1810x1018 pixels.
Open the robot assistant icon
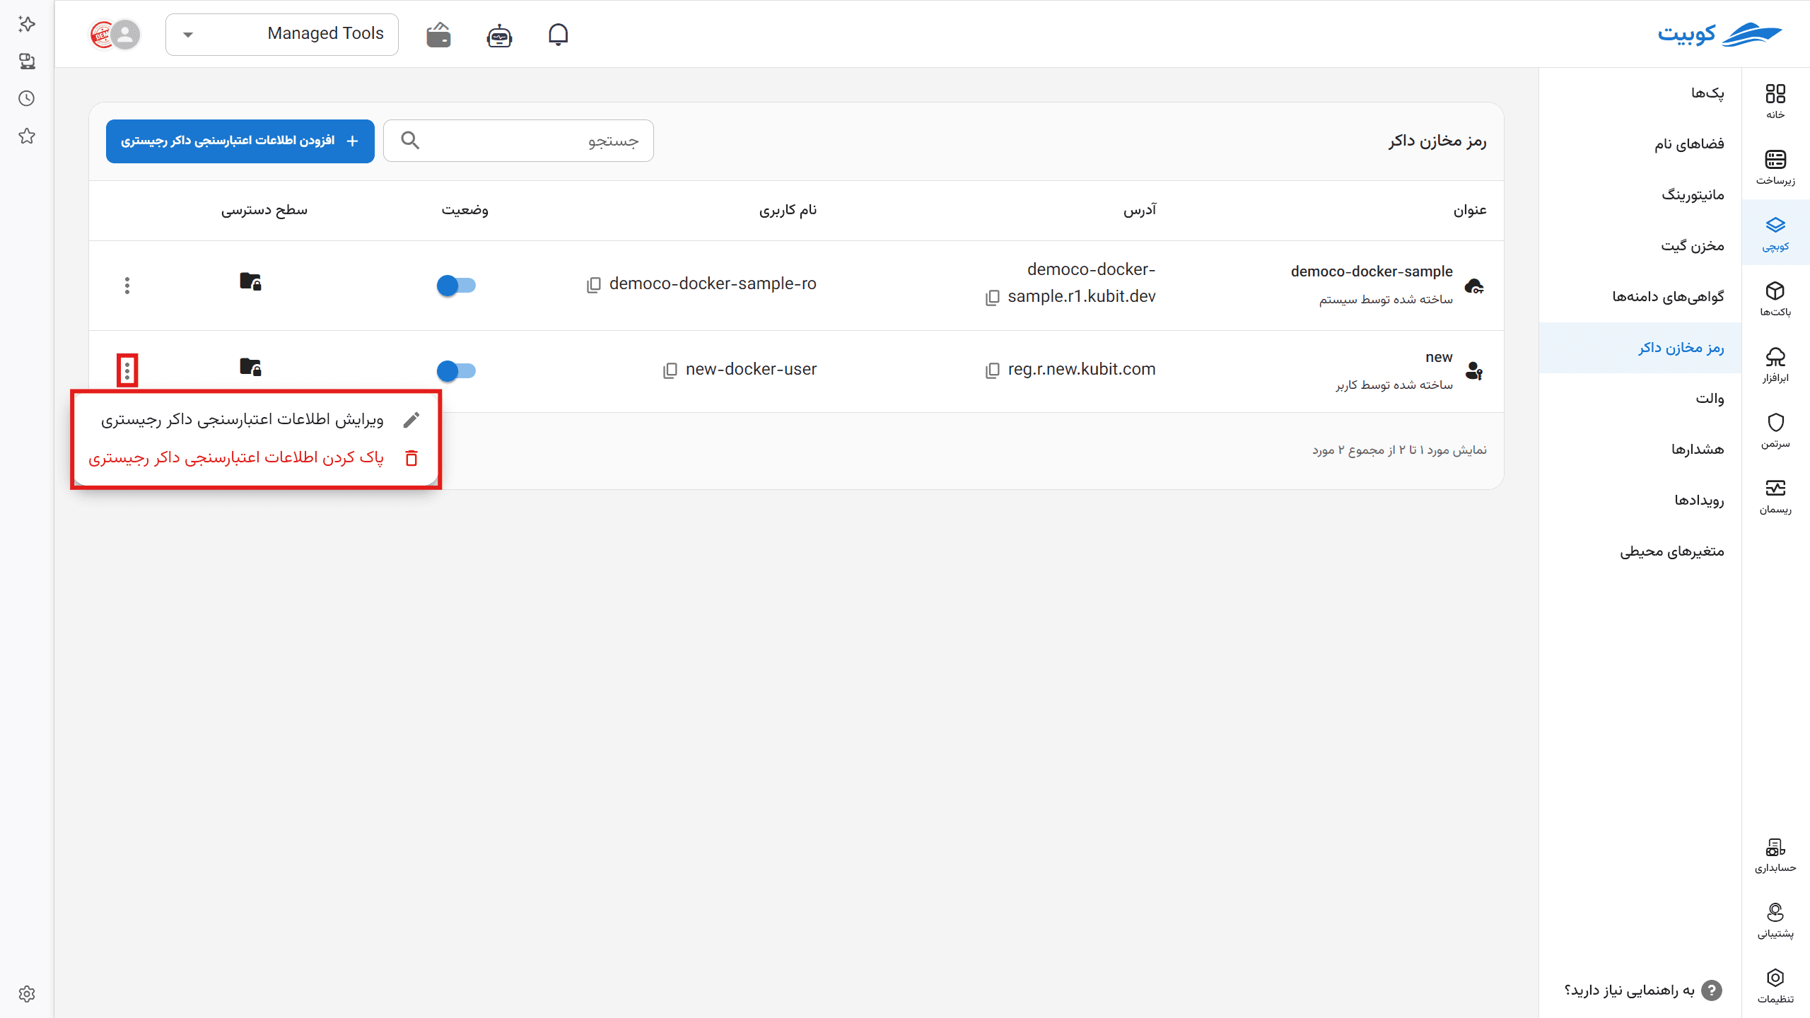pos(499,35)
